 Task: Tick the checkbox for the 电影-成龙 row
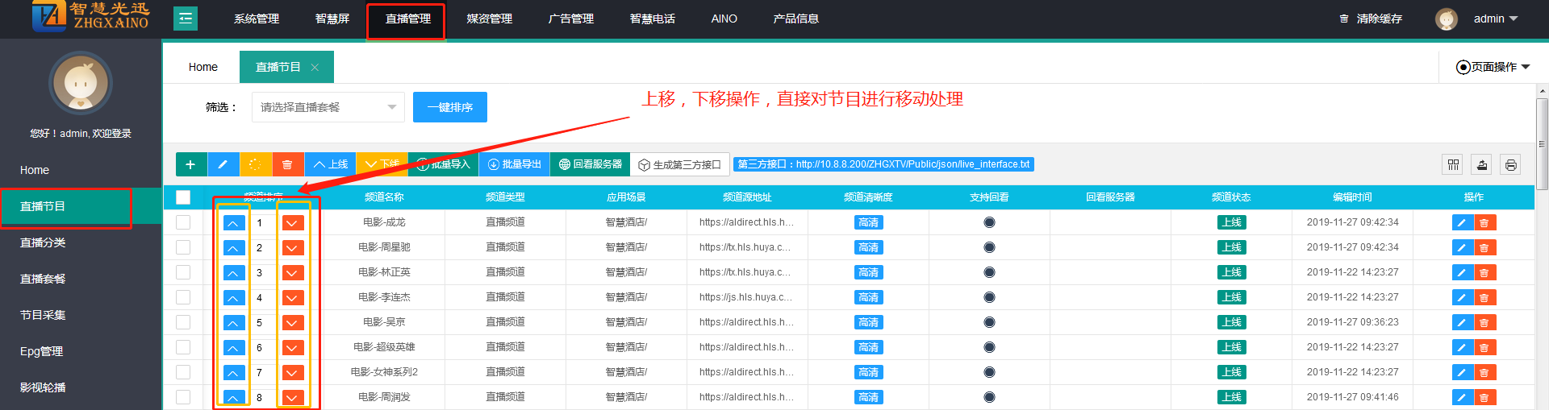click(x=183, y=222)
